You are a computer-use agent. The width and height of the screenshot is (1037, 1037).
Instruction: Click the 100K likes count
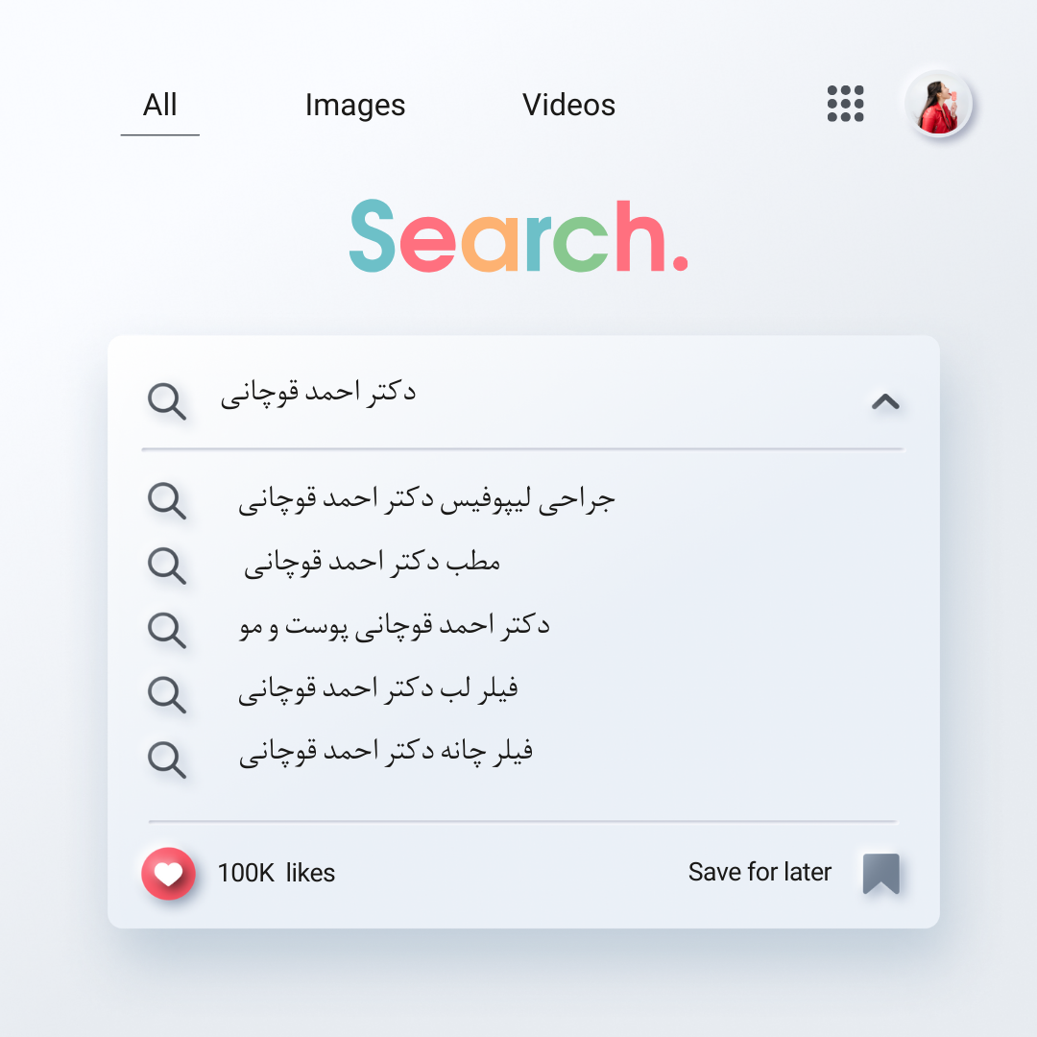point(276,873)
